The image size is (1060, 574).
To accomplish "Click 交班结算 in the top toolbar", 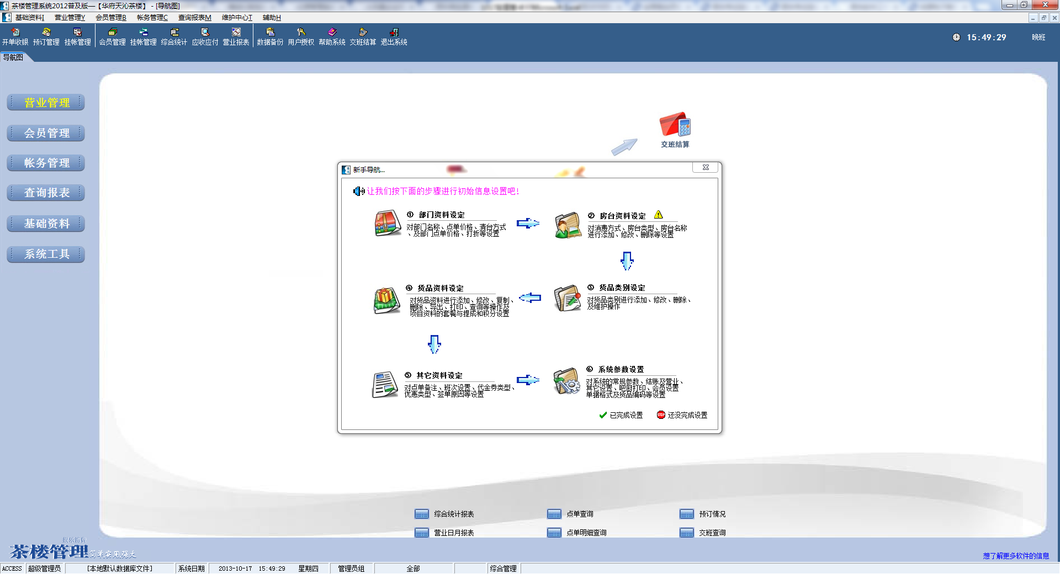I will 363,36.
